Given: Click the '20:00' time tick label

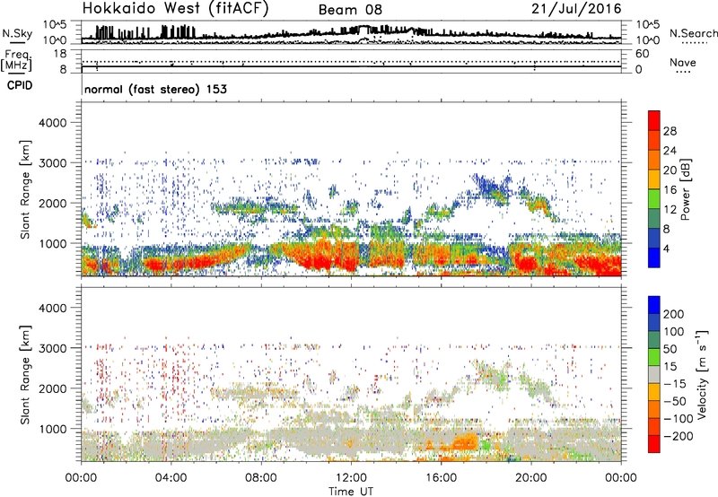Looking at the screenshot, I should coord(530,478).
